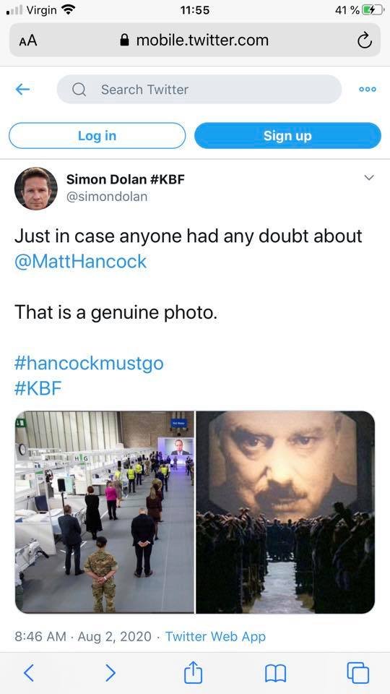390x694 pixels.
Task: Click the Sign up button
Action: click(x=287, y=135)
